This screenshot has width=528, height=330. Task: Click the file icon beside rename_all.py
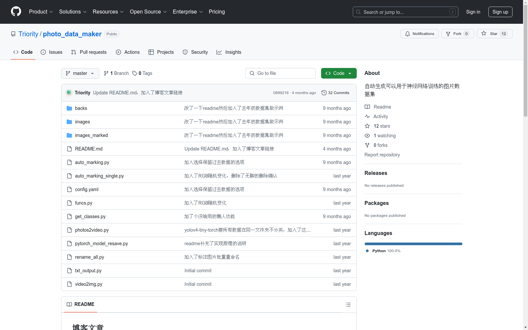[x=69, y=257]
